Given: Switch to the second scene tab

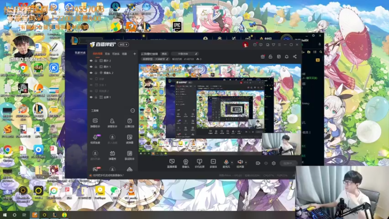Looking at the screenshot, I should pyautogui.click(x=107, y=54).
